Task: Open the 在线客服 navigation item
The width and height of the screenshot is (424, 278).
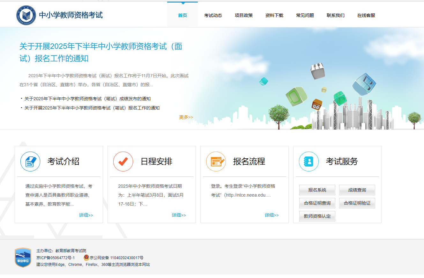Action: [x=366, y=15]
